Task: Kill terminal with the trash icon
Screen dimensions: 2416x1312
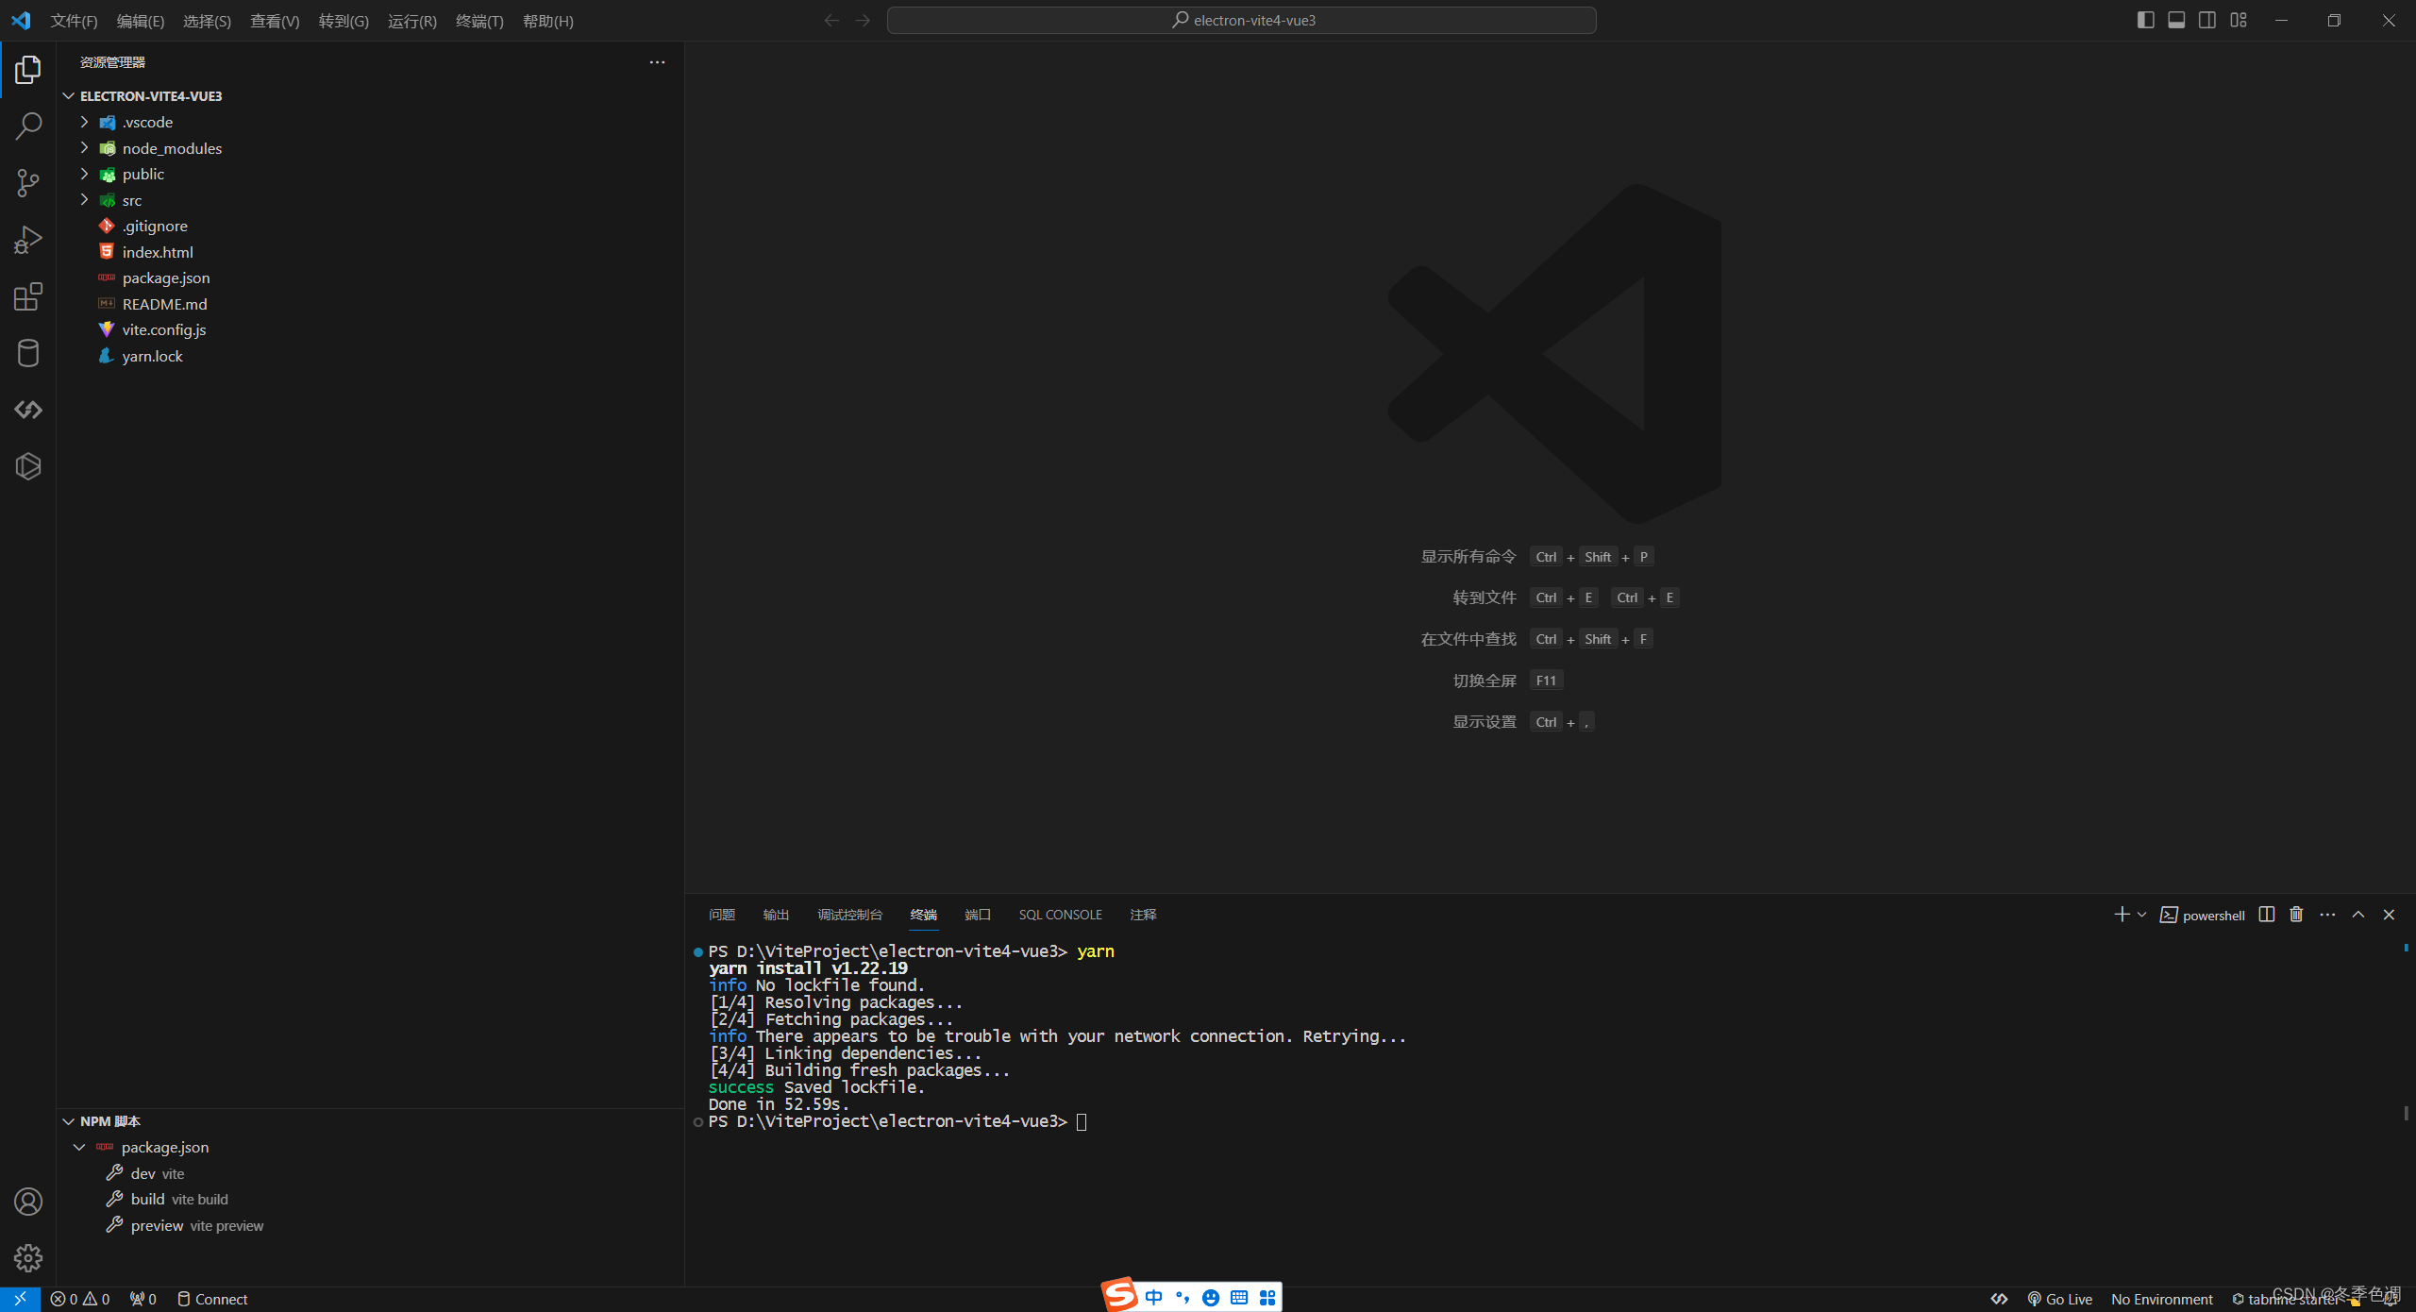Action: [x=2296, y=915]
